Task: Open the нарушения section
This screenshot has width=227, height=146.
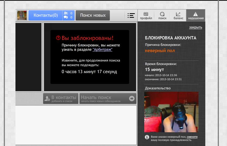Action: tap(196, 16)
